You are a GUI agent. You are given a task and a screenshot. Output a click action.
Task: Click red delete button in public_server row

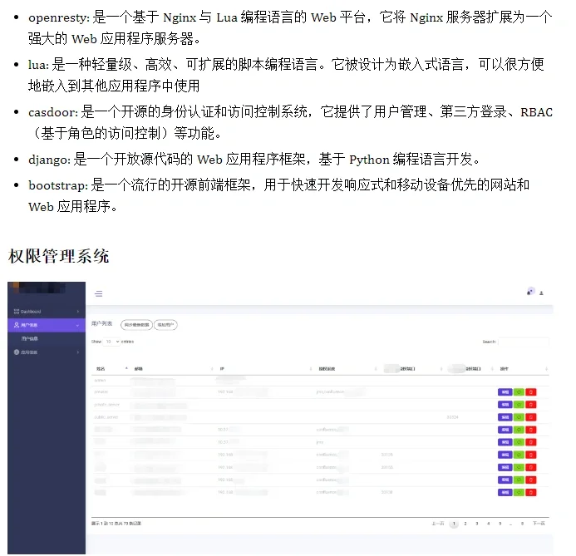click(x=531, y=417)
